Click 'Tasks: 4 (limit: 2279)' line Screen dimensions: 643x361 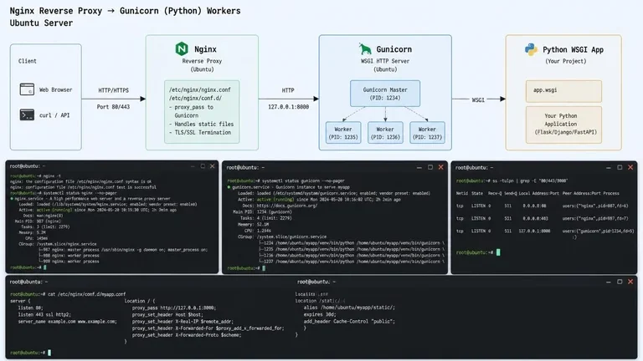coord(265,218)
